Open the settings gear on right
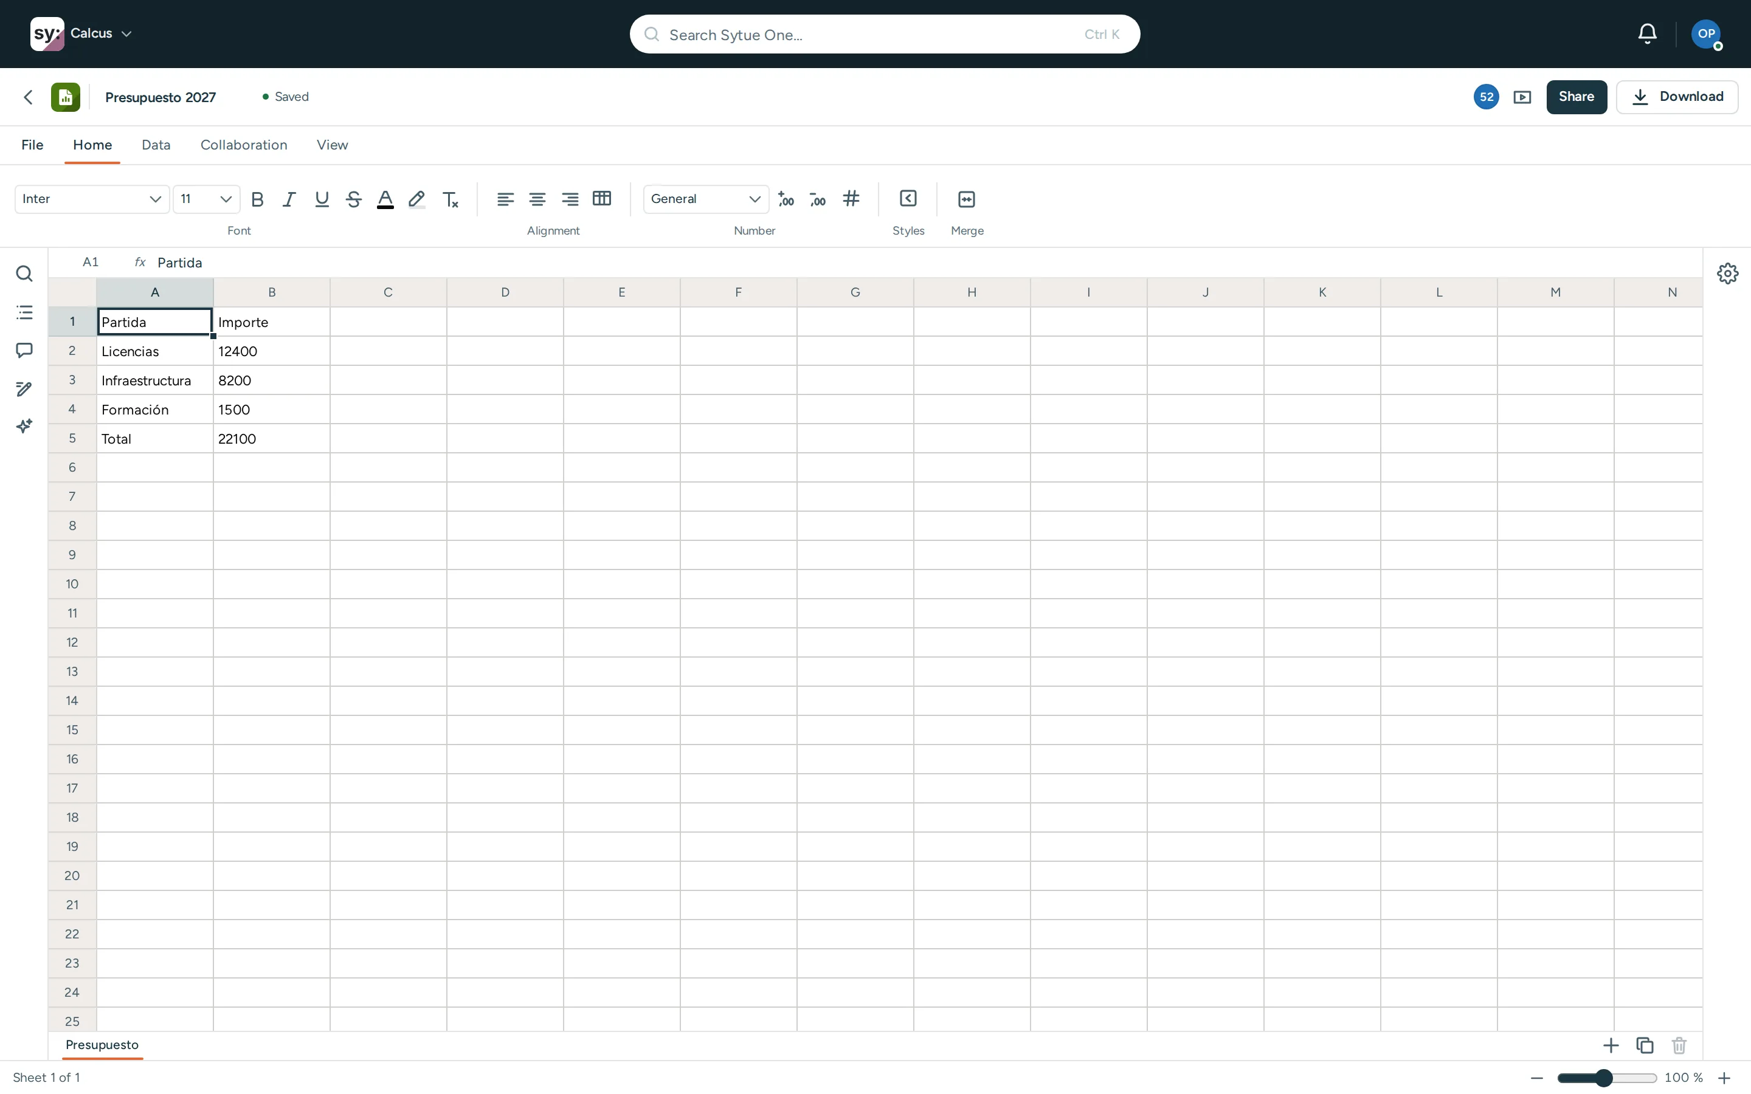The height and width of the screenshot is (1094, 1751). click(1728, 273)
